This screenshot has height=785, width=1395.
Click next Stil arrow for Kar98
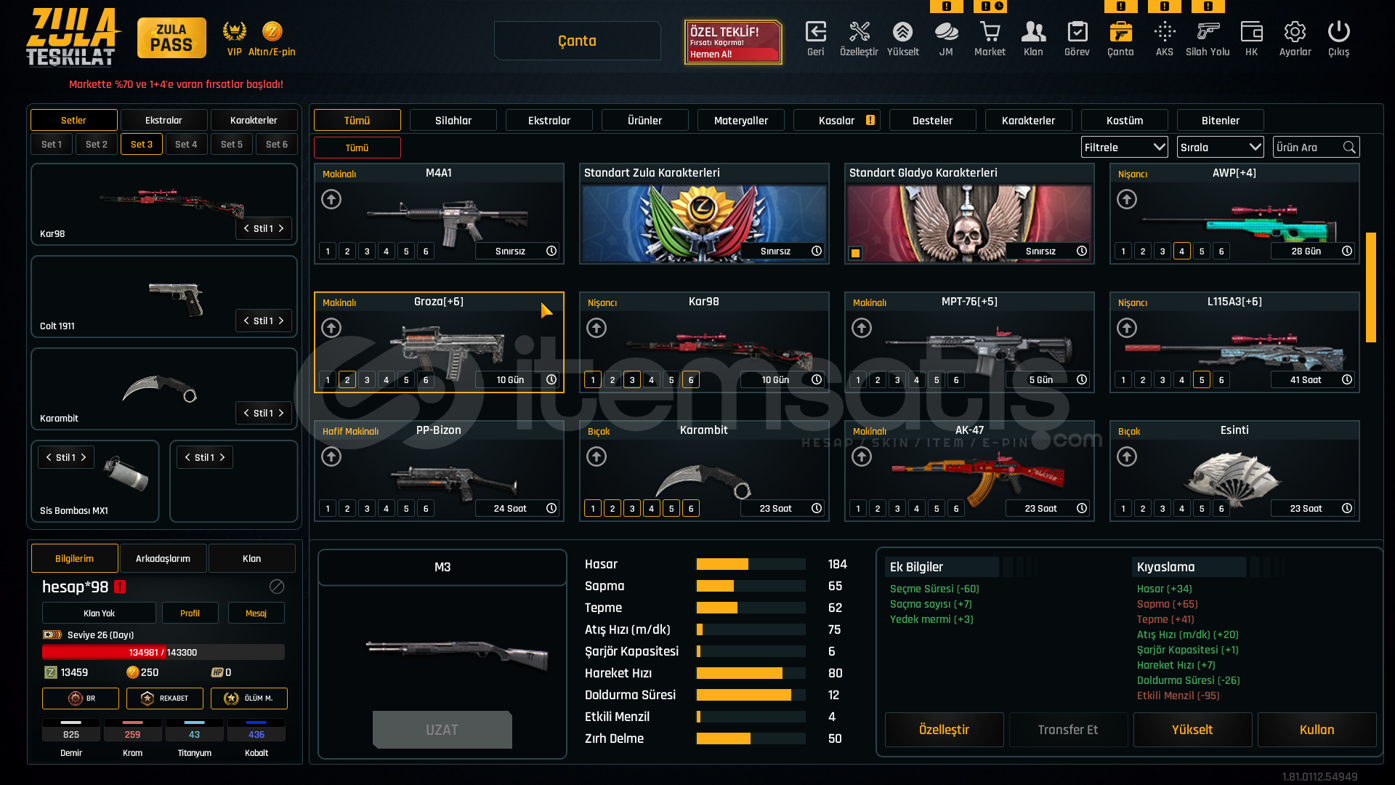click(x=281, y=229)
